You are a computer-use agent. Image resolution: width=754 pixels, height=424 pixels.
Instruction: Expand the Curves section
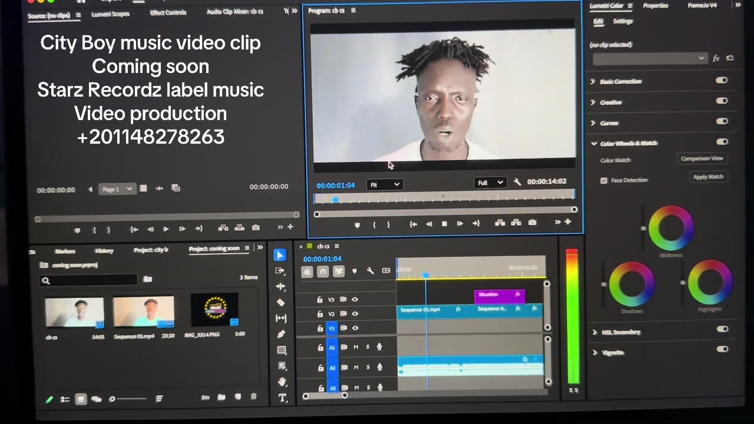click(605, 123)
